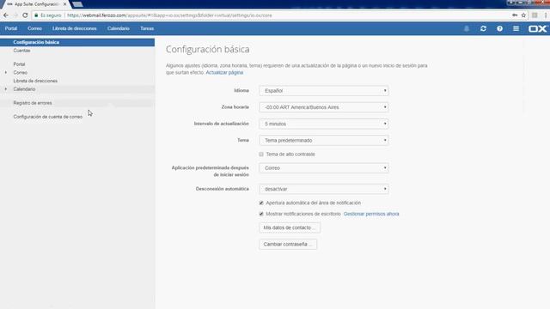
Task: Click the secure padlock icon
Action: [36, 15]
